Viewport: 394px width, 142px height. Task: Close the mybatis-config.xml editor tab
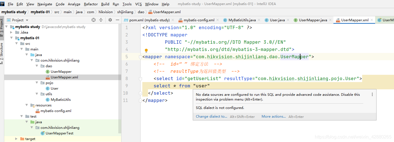[218, 20]
